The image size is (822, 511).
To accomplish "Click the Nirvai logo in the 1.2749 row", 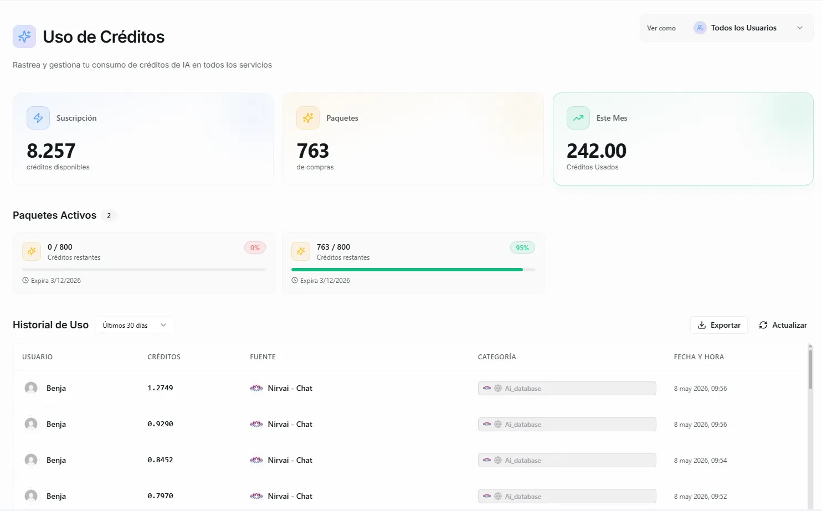I will [256, 388].
